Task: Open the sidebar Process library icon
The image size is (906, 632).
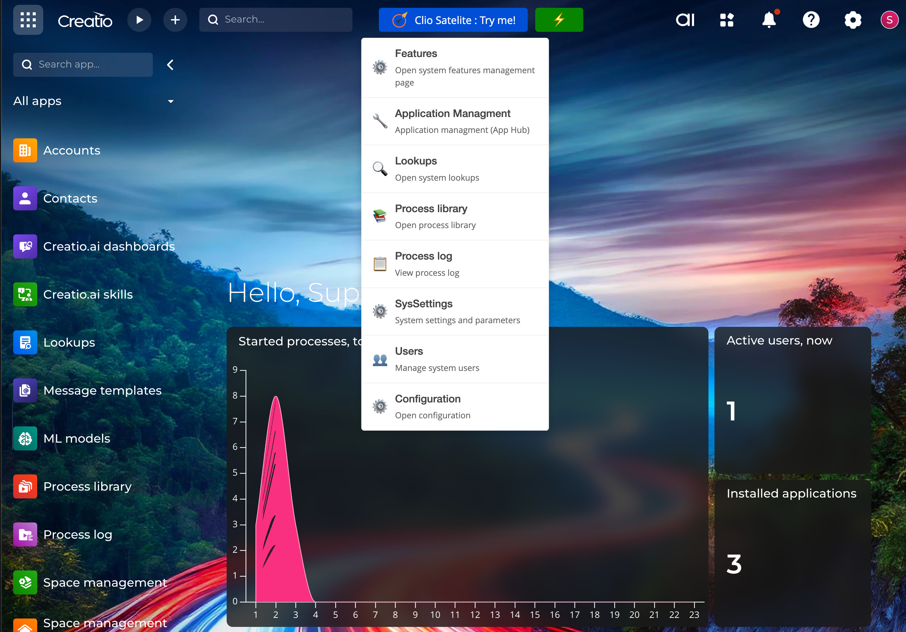Action: (25, 486)
